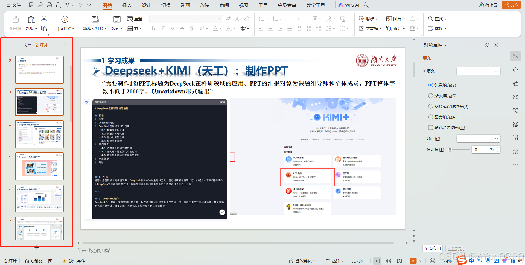The image size is (525, 265).
Task: Select slide 6 thumbnail
Action: 39,199
